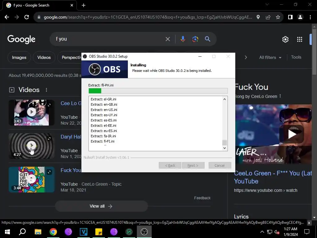Open the Tools menu on Google

click(296, 57)
